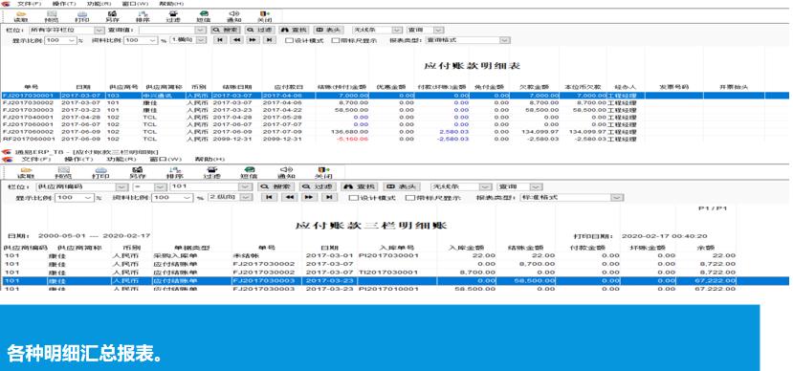Click 通知 icon in lower 三栏明细账 window

tap(286, 173)
